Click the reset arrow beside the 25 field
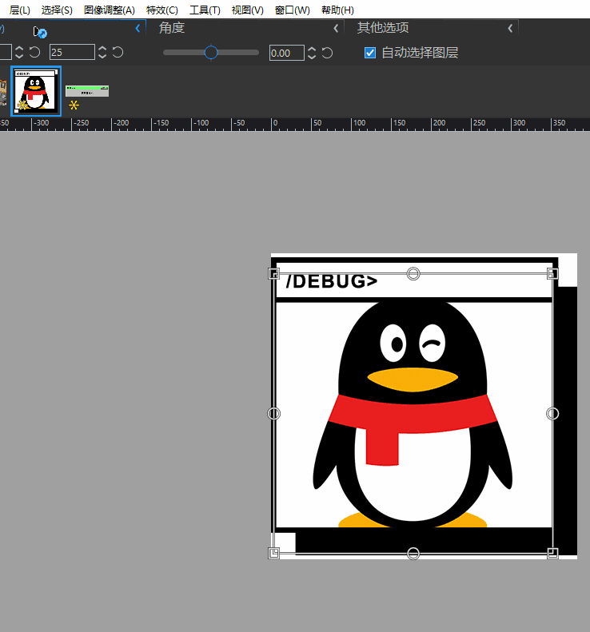The height and width of the screenshot is (632, 590). 118,52
